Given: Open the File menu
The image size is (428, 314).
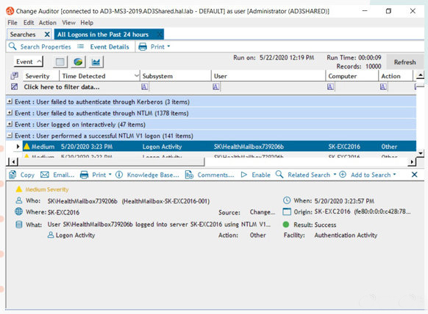Looking at the screenshot, I should click(13, 23).
